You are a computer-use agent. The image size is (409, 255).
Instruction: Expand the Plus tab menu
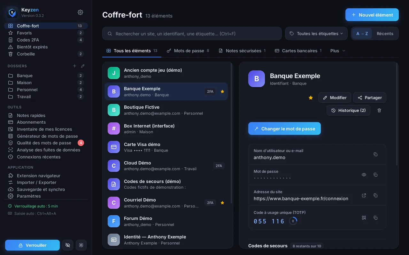click(338, 51)
